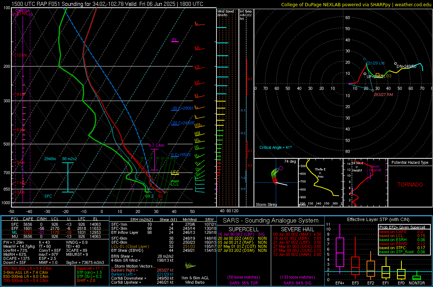
Task: Select the DN=249/50 hodograph label
Action: pos(406,66)
